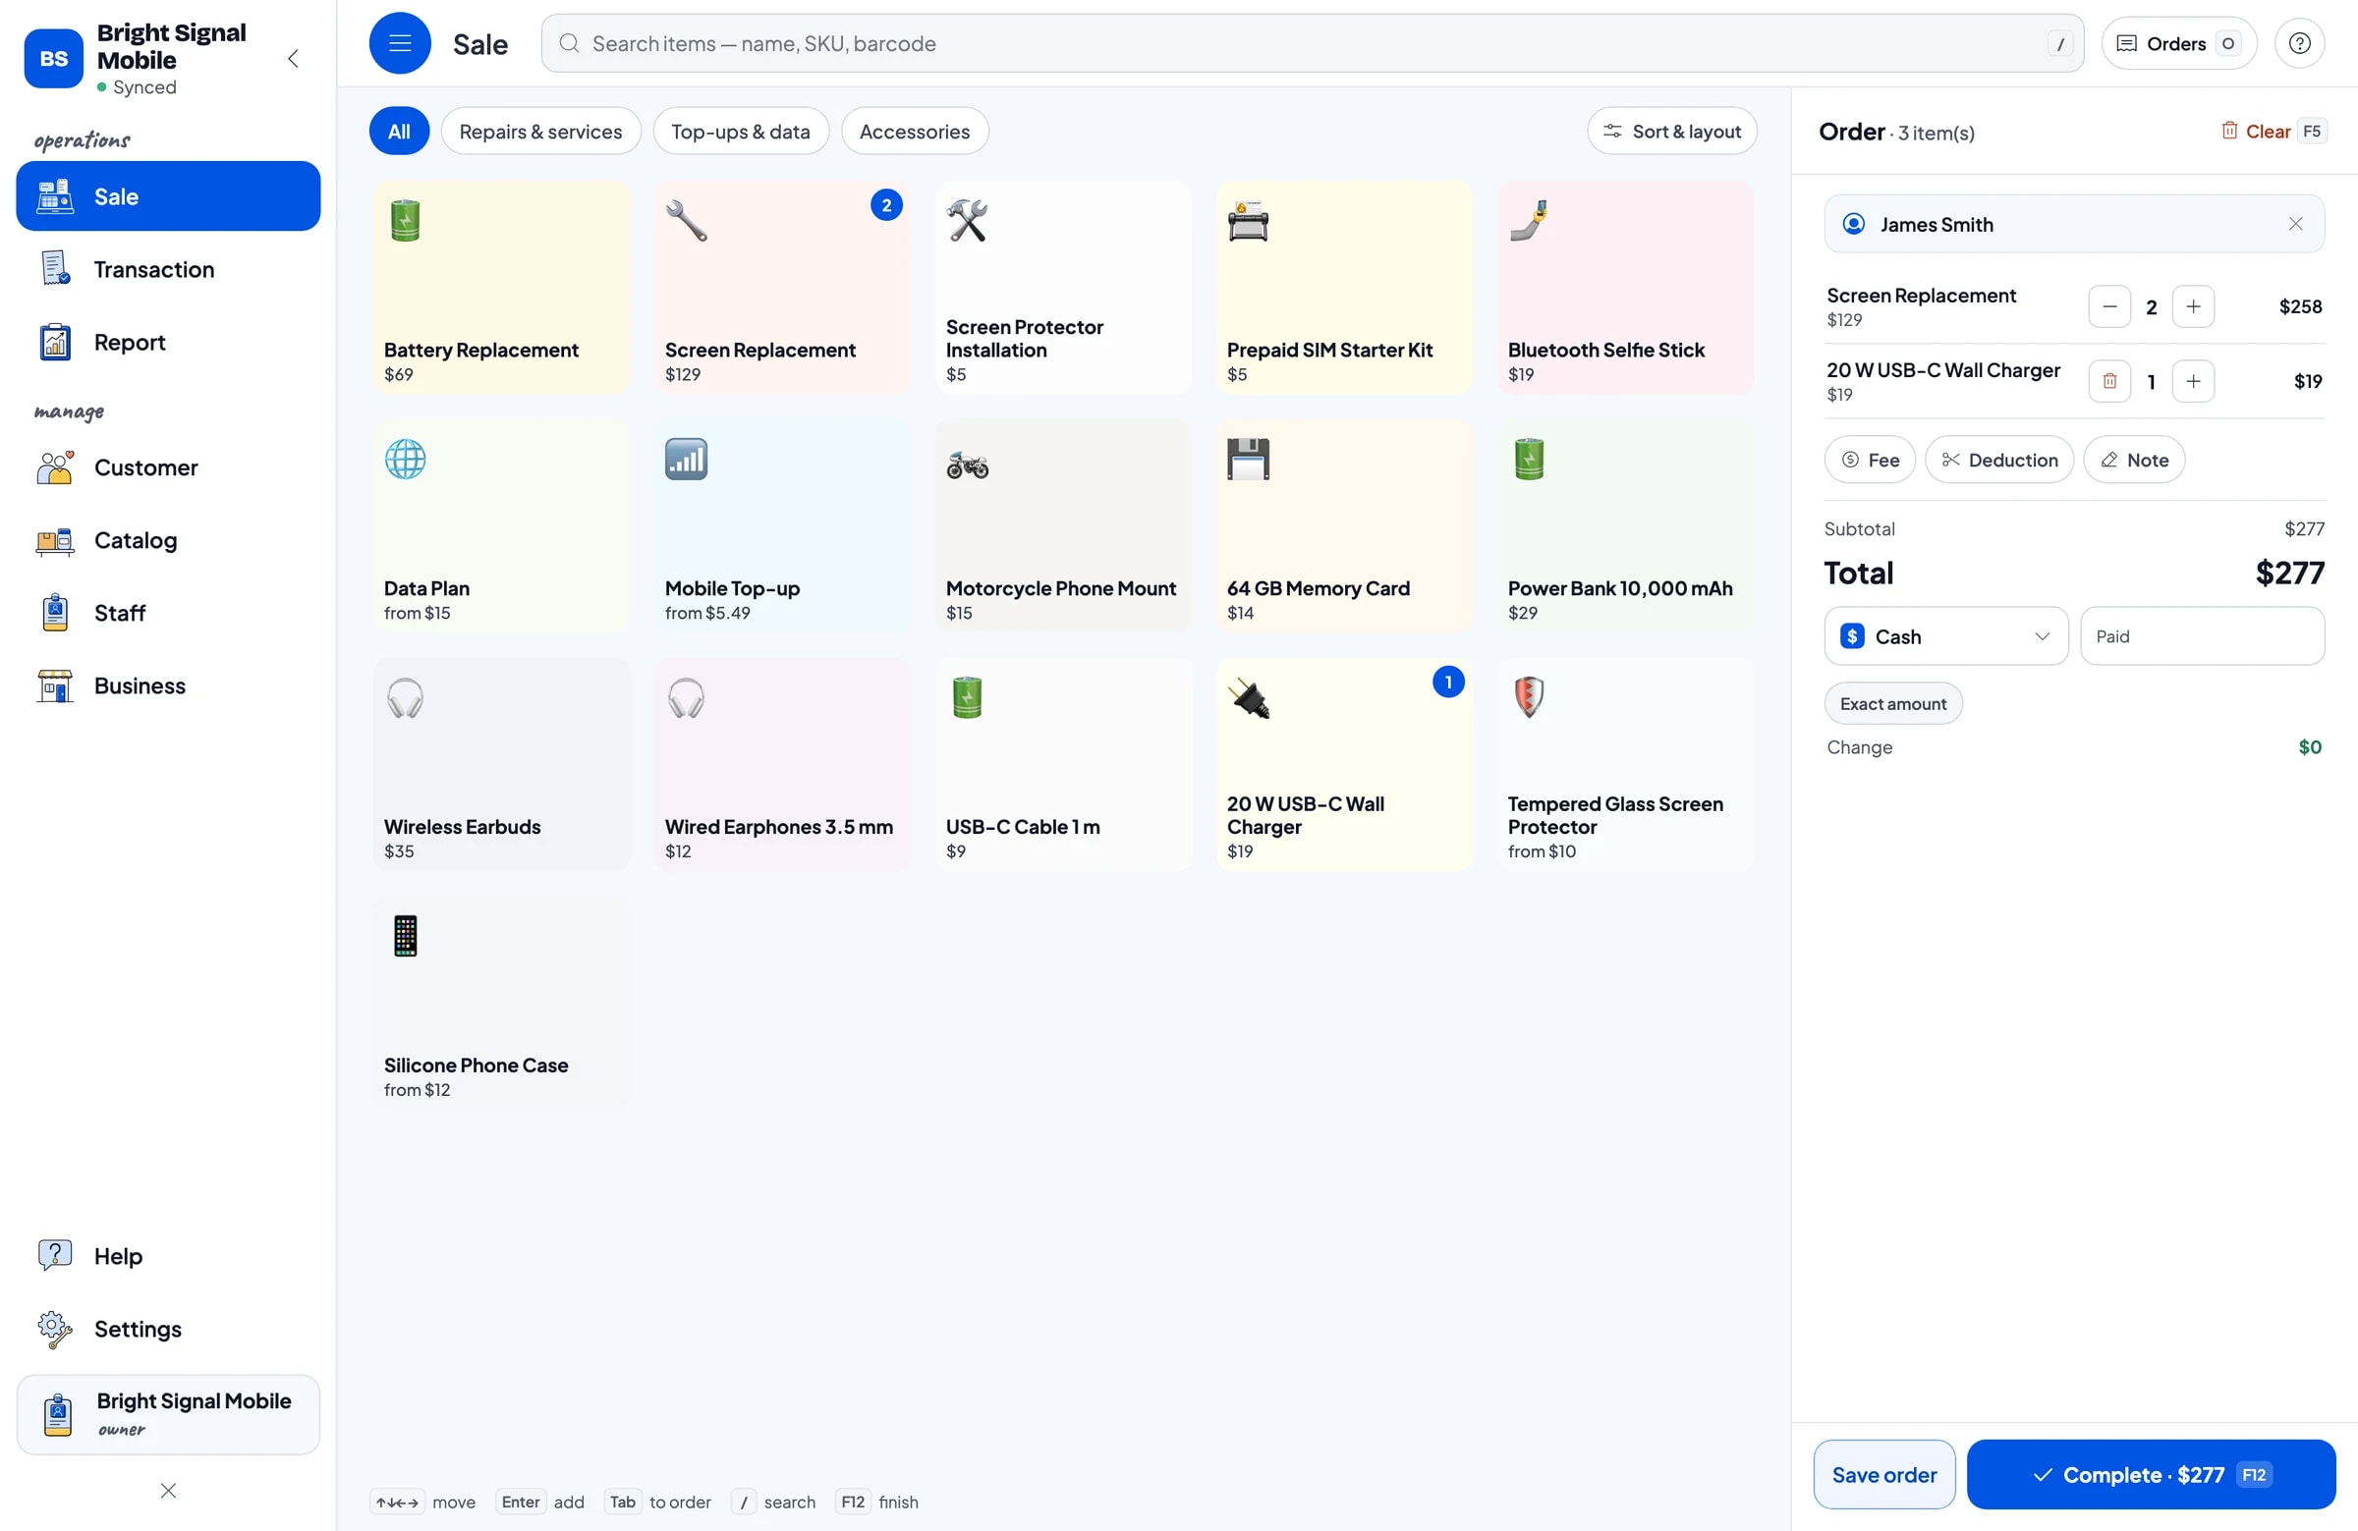The image size is (2358, 1531).
Task: Focus the item search box
Action: (x=1312, y=43)
